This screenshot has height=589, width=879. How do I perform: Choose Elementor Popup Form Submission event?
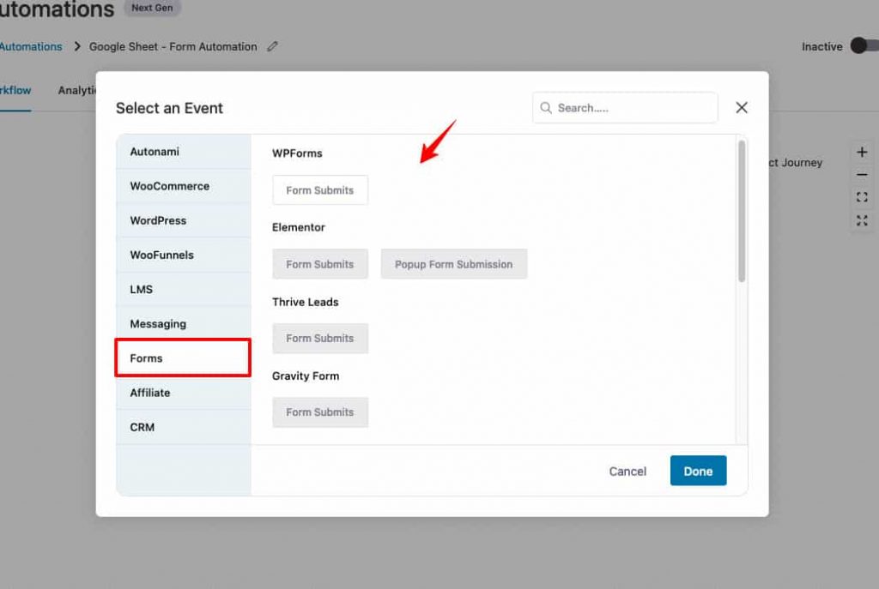click(x=454, y=264)
